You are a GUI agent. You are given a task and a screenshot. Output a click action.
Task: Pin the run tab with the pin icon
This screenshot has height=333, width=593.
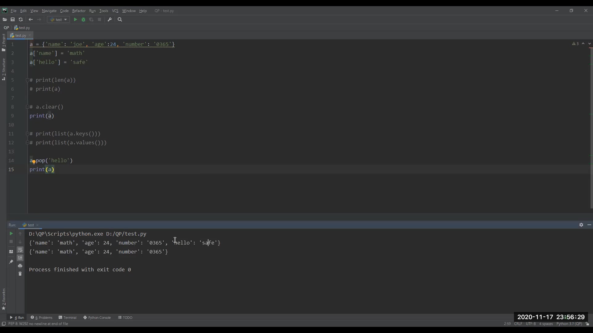coord(11,261)
